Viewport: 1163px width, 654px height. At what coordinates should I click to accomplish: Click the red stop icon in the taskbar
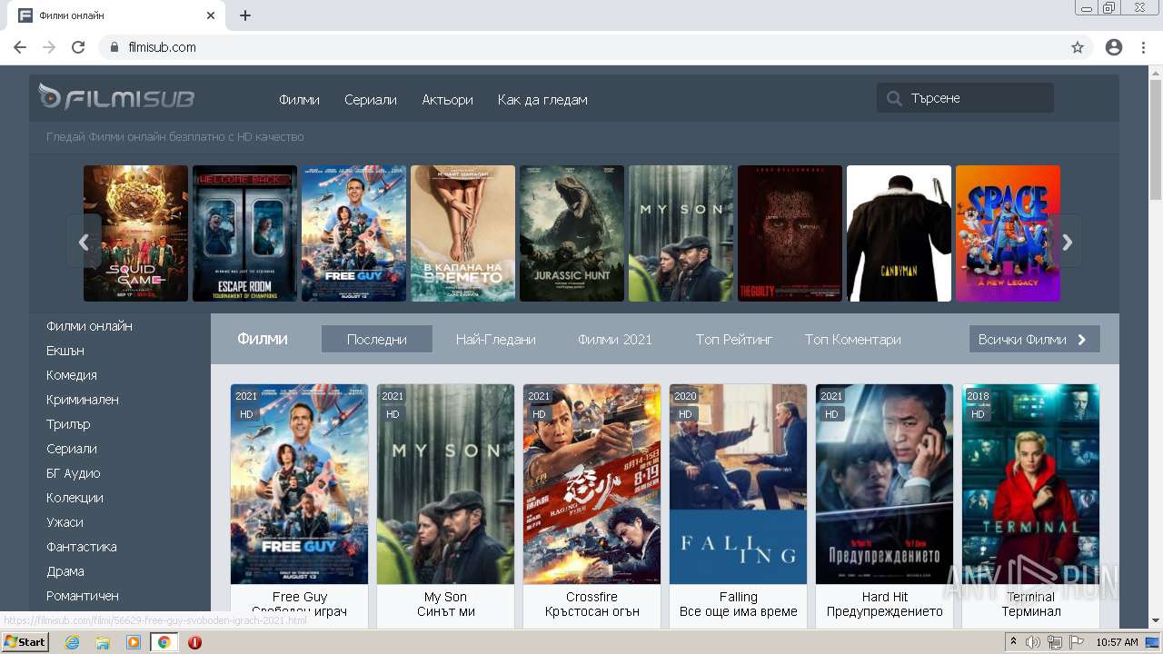[x=194, y=642]
